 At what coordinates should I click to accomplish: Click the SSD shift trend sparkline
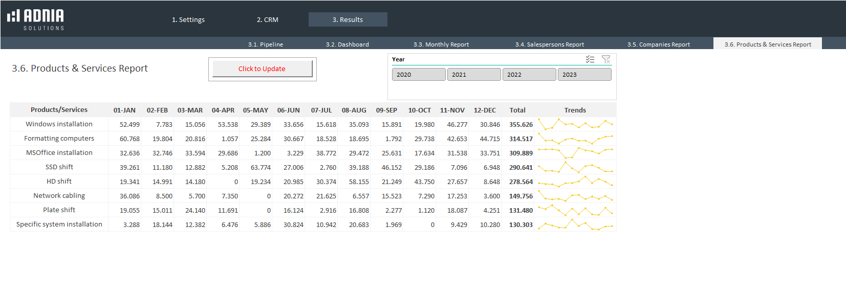click(575, 167)
